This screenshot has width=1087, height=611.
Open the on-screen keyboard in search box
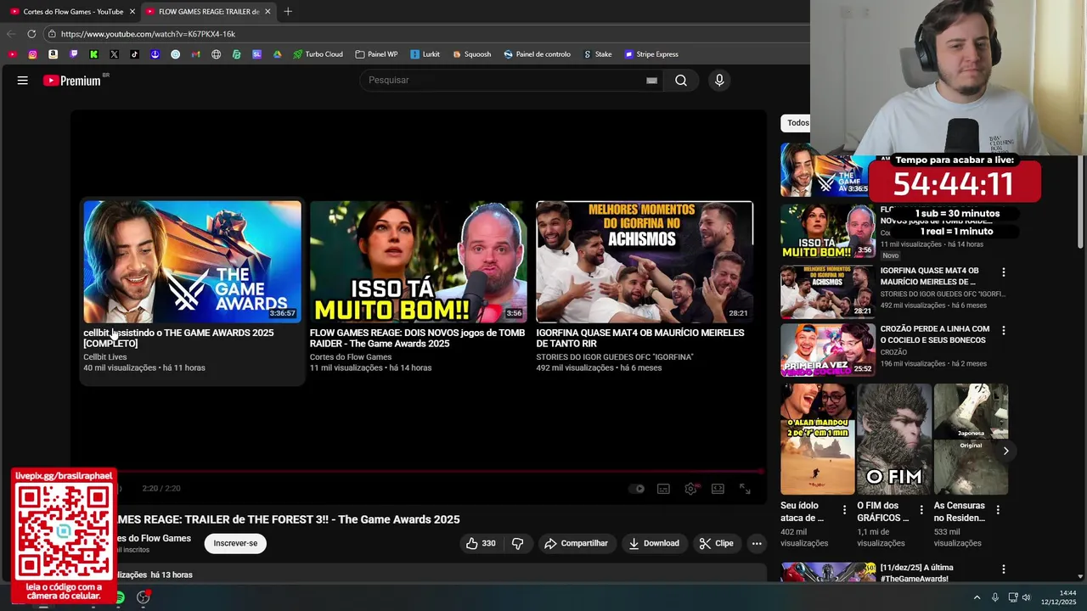tap(651, 81)
